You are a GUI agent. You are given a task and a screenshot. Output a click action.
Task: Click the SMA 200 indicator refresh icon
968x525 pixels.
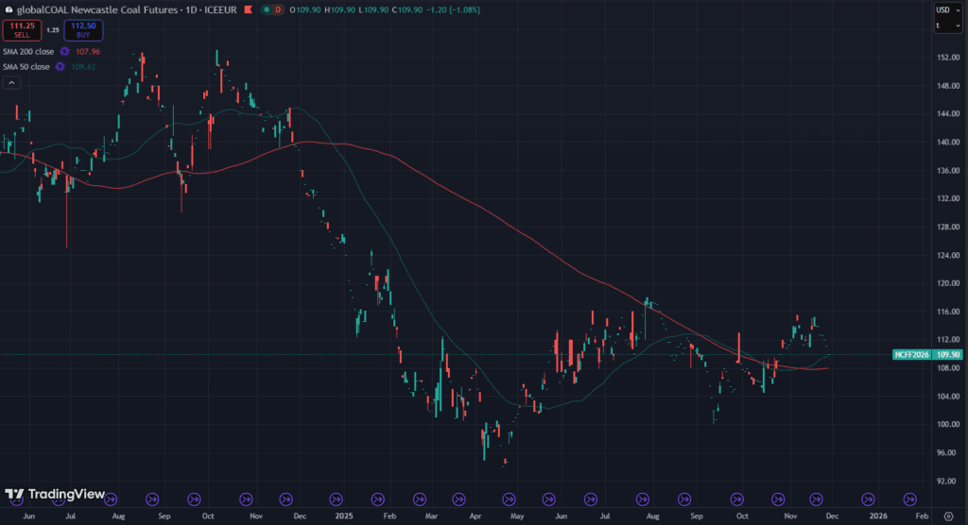pos(64,51)
